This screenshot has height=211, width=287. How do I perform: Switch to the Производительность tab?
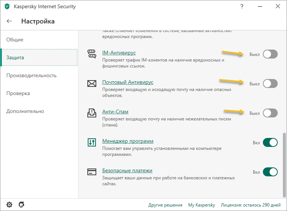[x=31, y=76]
